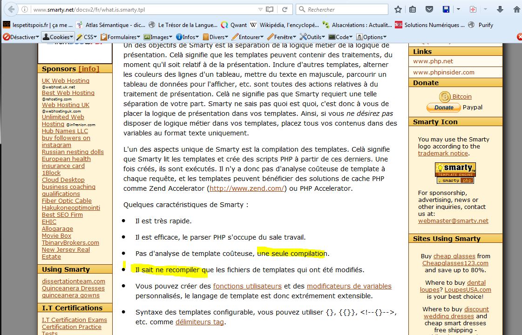
Task: Follow the 'fonctions utilisateurs' link
Action: tap(247, 286)
